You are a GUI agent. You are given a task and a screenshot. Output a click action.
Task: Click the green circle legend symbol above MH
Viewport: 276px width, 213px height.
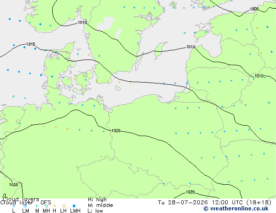pyautogui.click(x=46, y=206)
